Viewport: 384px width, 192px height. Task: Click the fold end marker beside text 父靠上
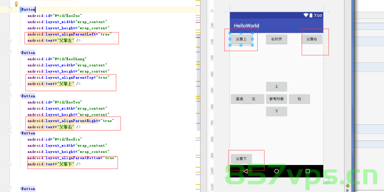10,84
